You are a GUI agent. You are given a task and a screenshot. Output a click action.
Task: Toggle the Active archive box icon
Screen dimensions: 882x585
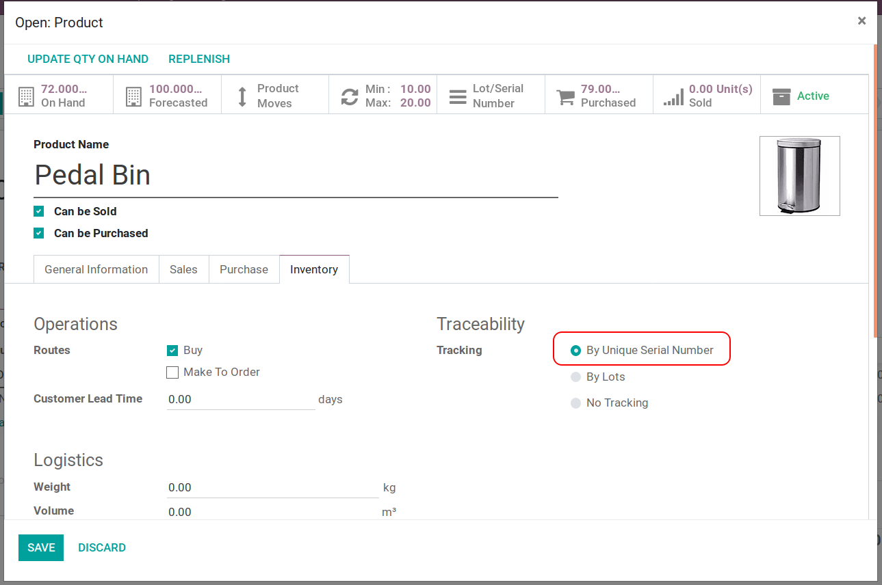[781, 96]
